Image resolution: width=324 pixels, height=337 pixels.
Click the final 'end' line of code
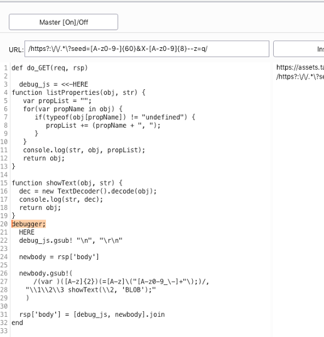tap(17, 323)
